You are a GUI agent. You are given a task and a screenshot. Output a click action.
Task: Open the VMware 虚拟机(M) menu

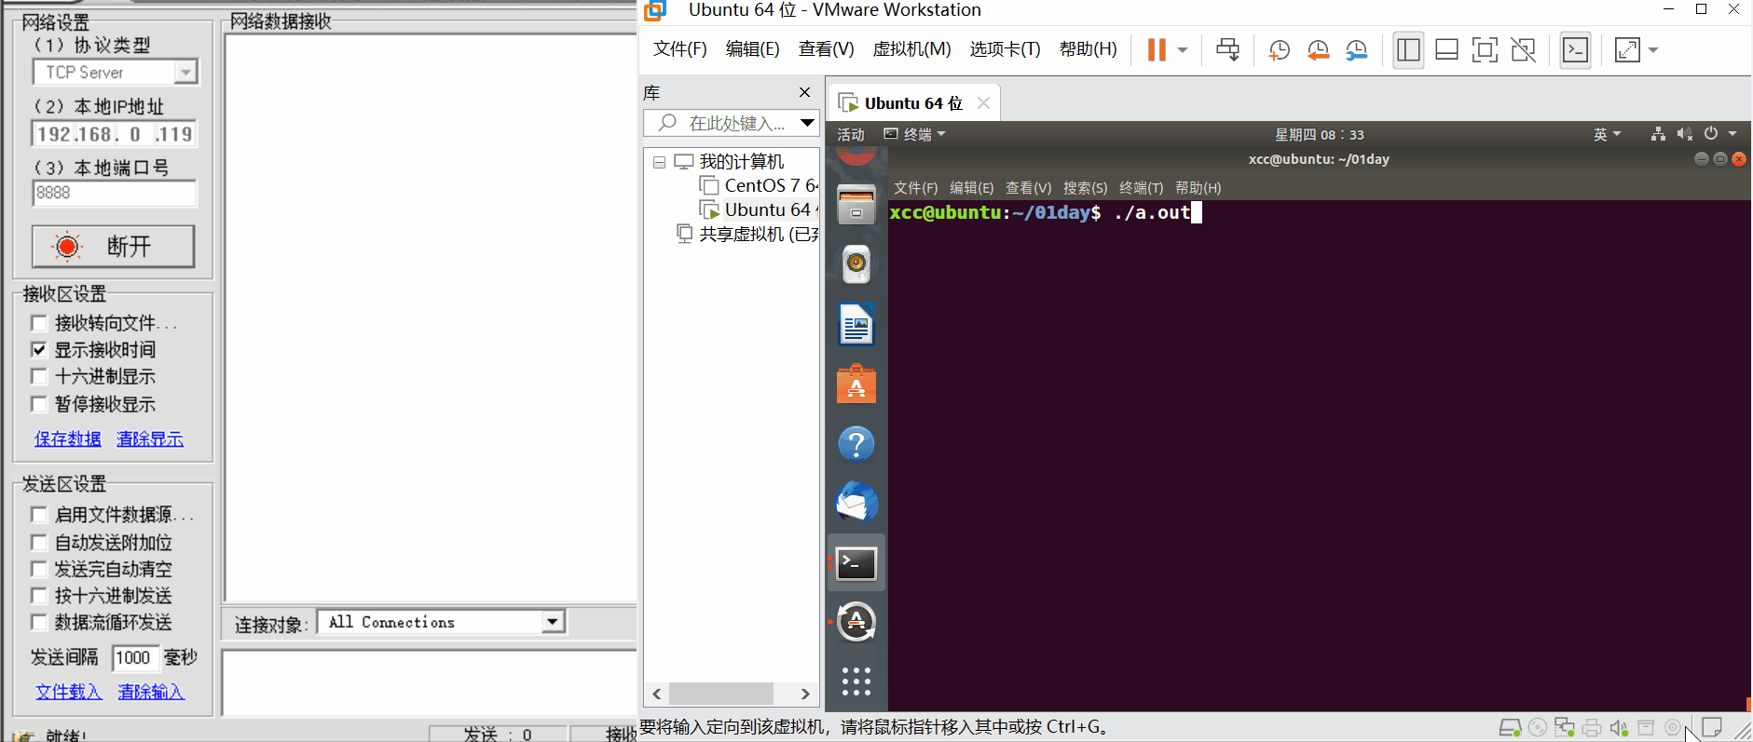[x=911, y=49]
